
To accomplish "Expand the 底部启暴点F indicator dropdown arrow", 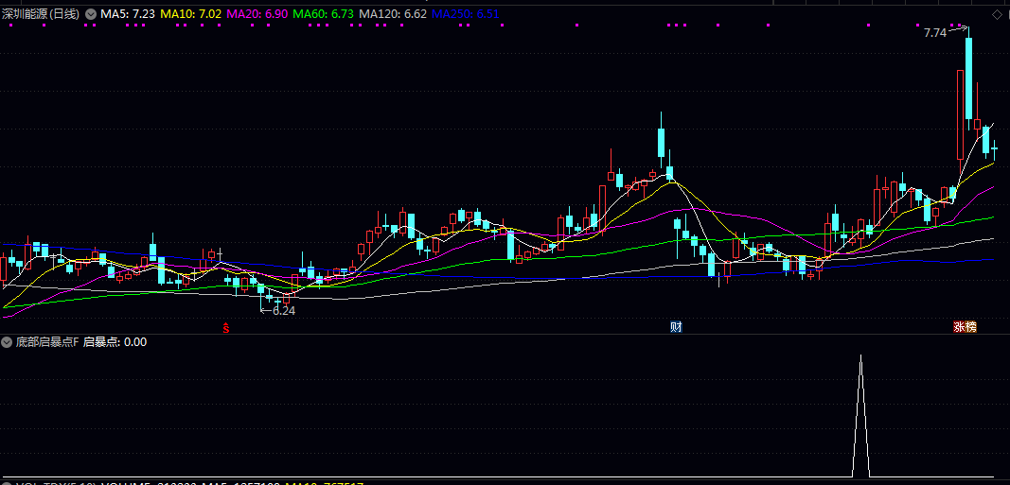I will point(8,342).
